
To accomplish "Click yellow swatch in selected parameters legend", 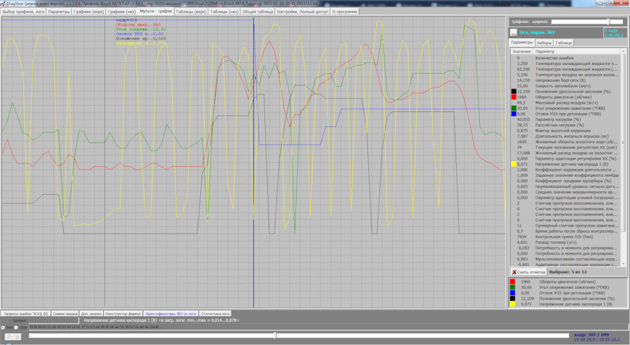I will [x=513, y=304].
